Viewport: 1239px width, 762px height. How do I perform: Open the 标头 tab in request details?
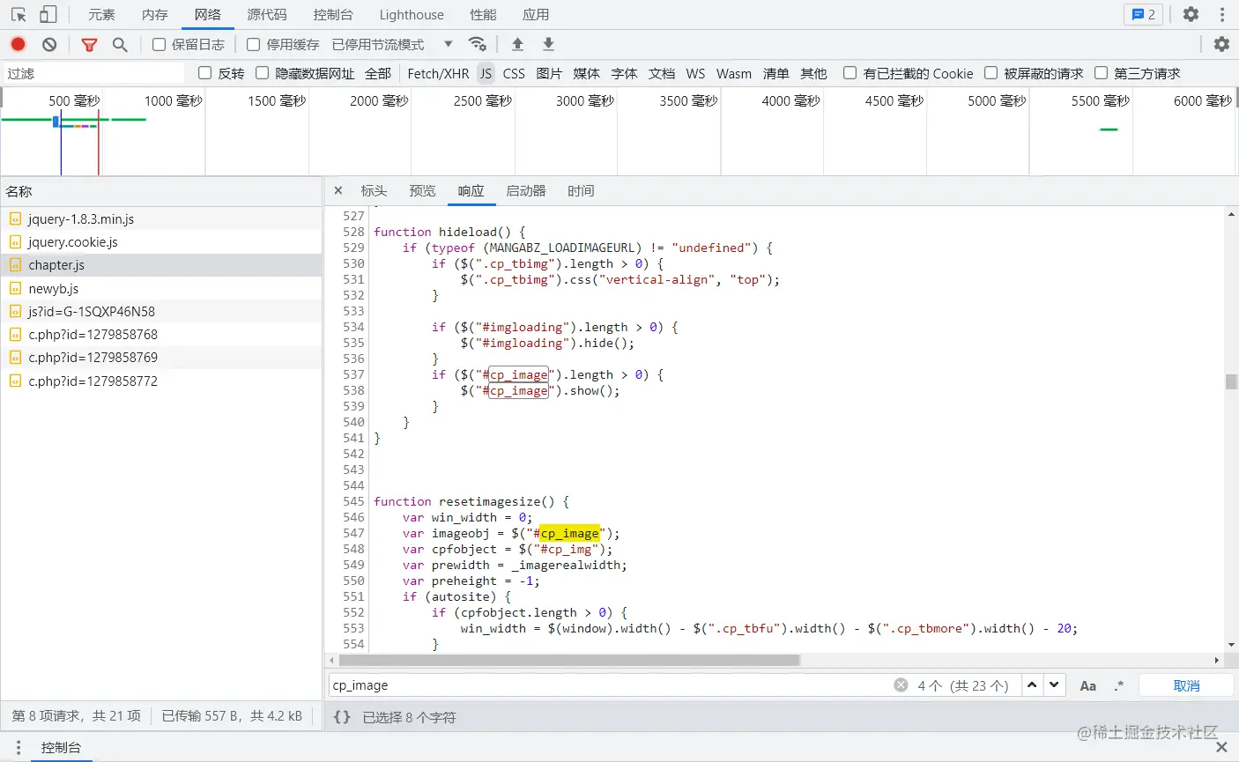374,191
